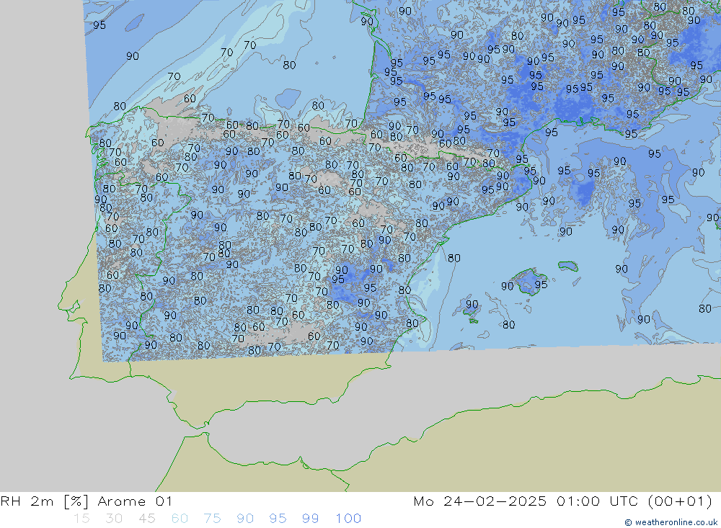Click legend value 99 in the color scale
Image resolution: width=721 pixels, height=528 pixels.
(310, 519)
